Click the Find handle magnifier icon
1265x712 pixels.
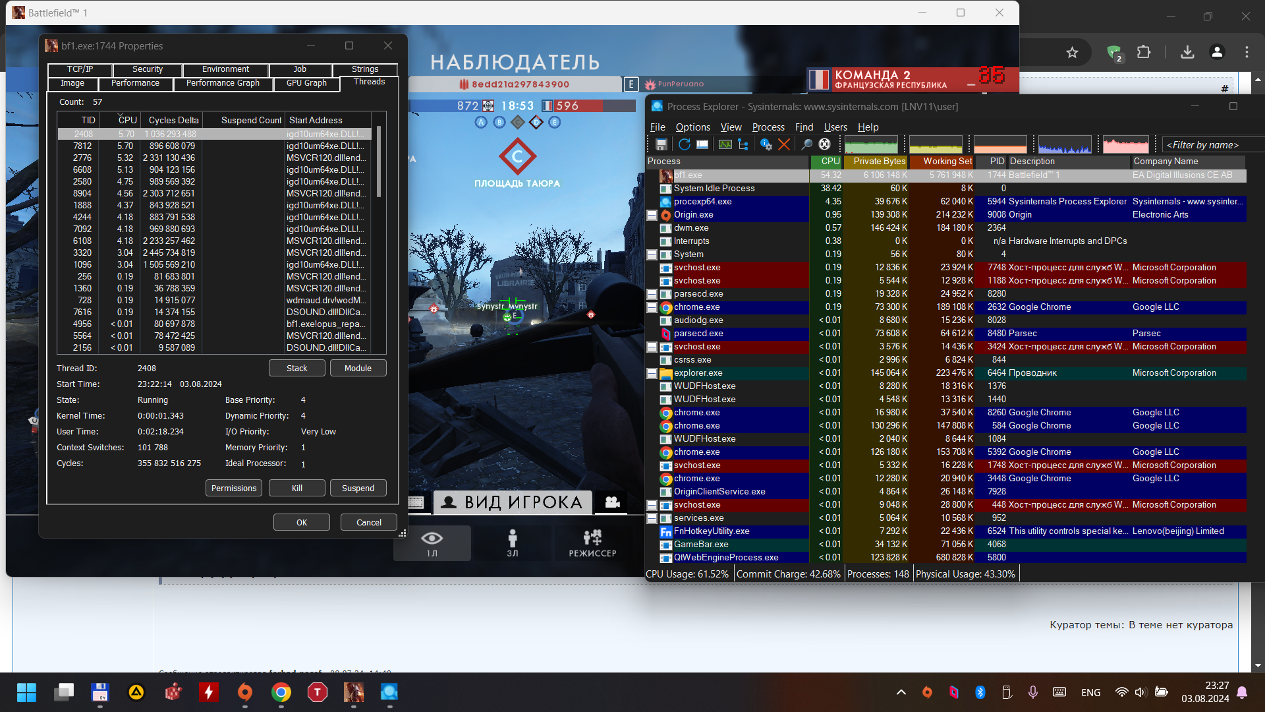(x=806, y=144)
